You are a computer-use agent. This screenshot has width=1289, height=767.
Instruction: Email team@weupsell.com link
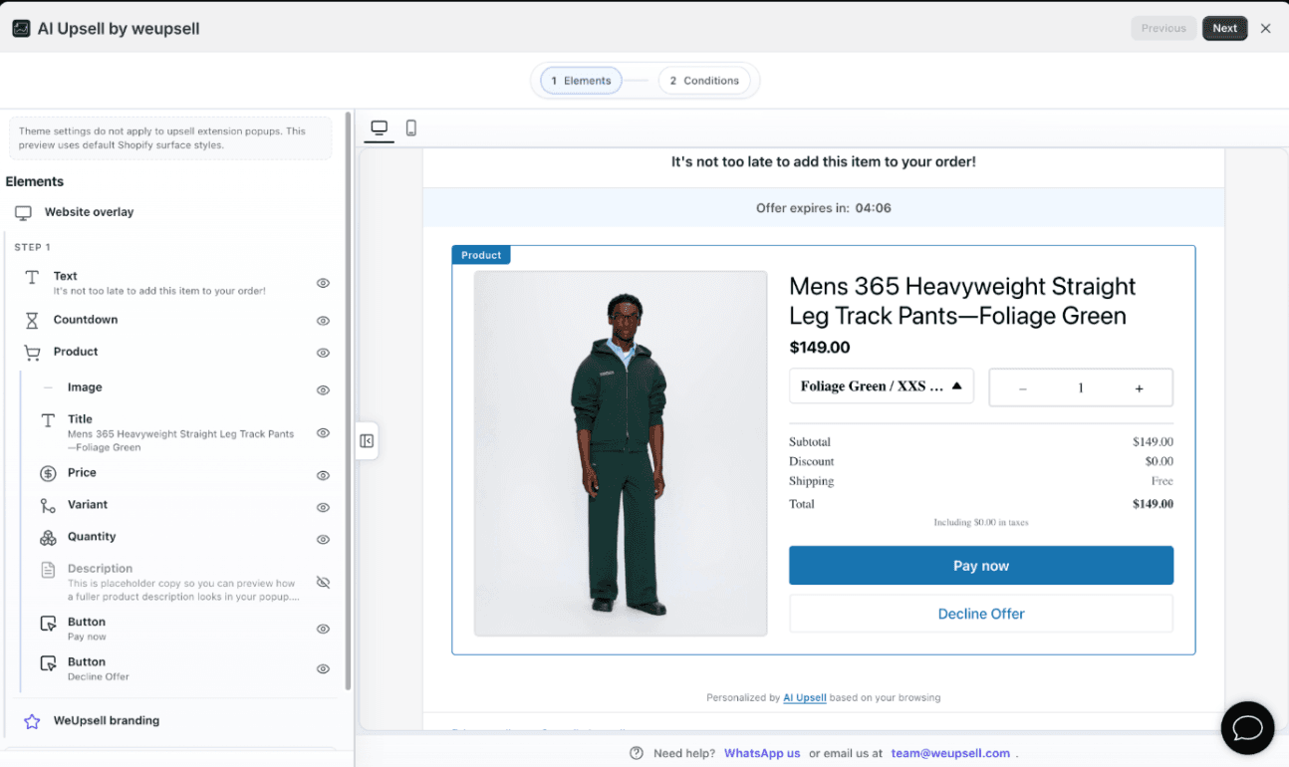click(950, 753)
